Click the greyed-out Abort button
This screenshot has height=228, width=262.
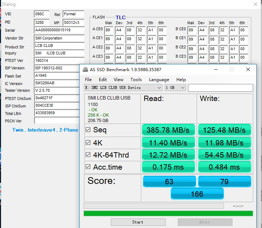[x=205, y=222]
